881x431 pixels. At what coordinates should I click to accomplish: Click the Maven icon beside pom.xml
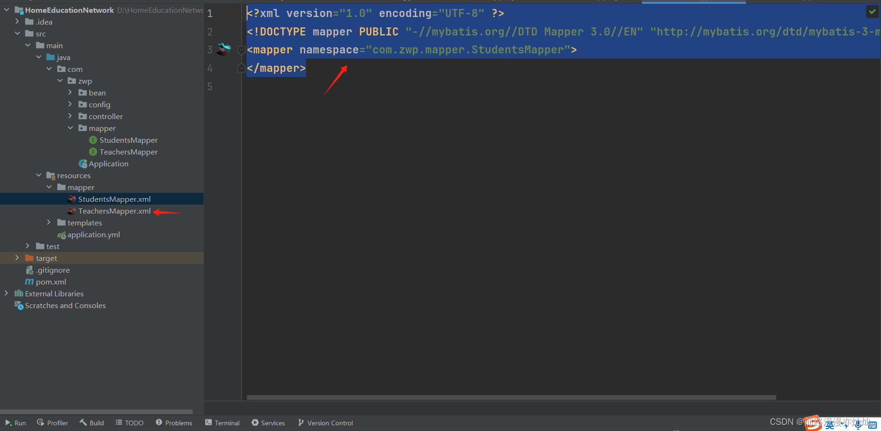[29, 282]
